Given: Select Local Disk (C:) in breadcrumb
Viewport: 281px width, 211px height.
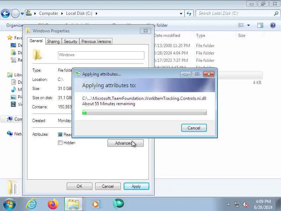Looking at the screenshot, I should [79, 13].
